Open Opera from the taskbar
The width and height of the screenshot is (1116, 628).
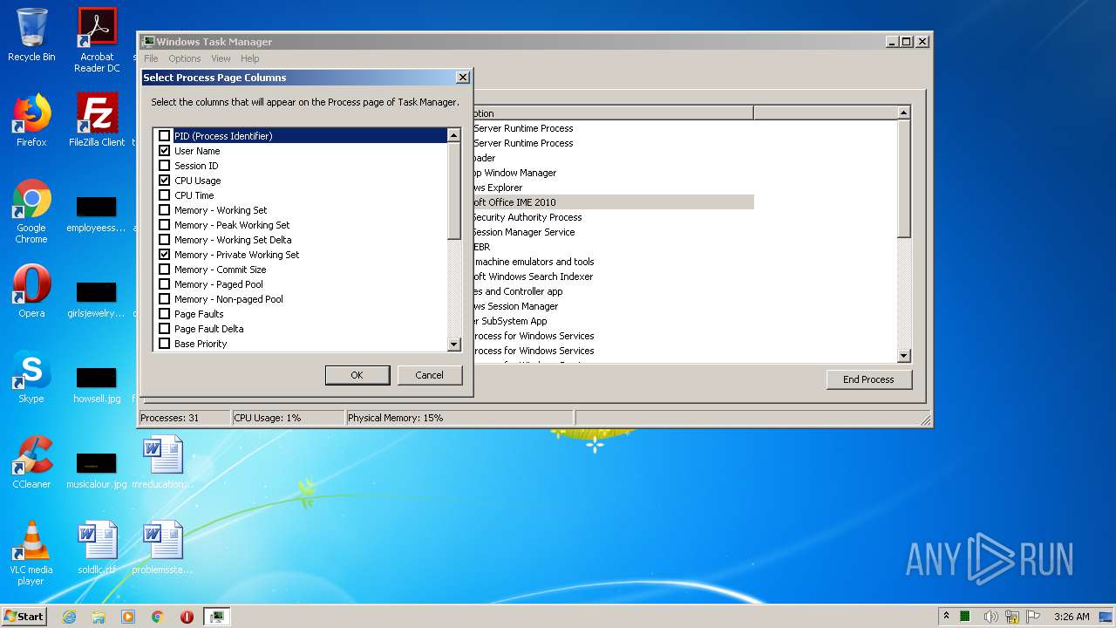pyautogui.click(x=187, y=617)
